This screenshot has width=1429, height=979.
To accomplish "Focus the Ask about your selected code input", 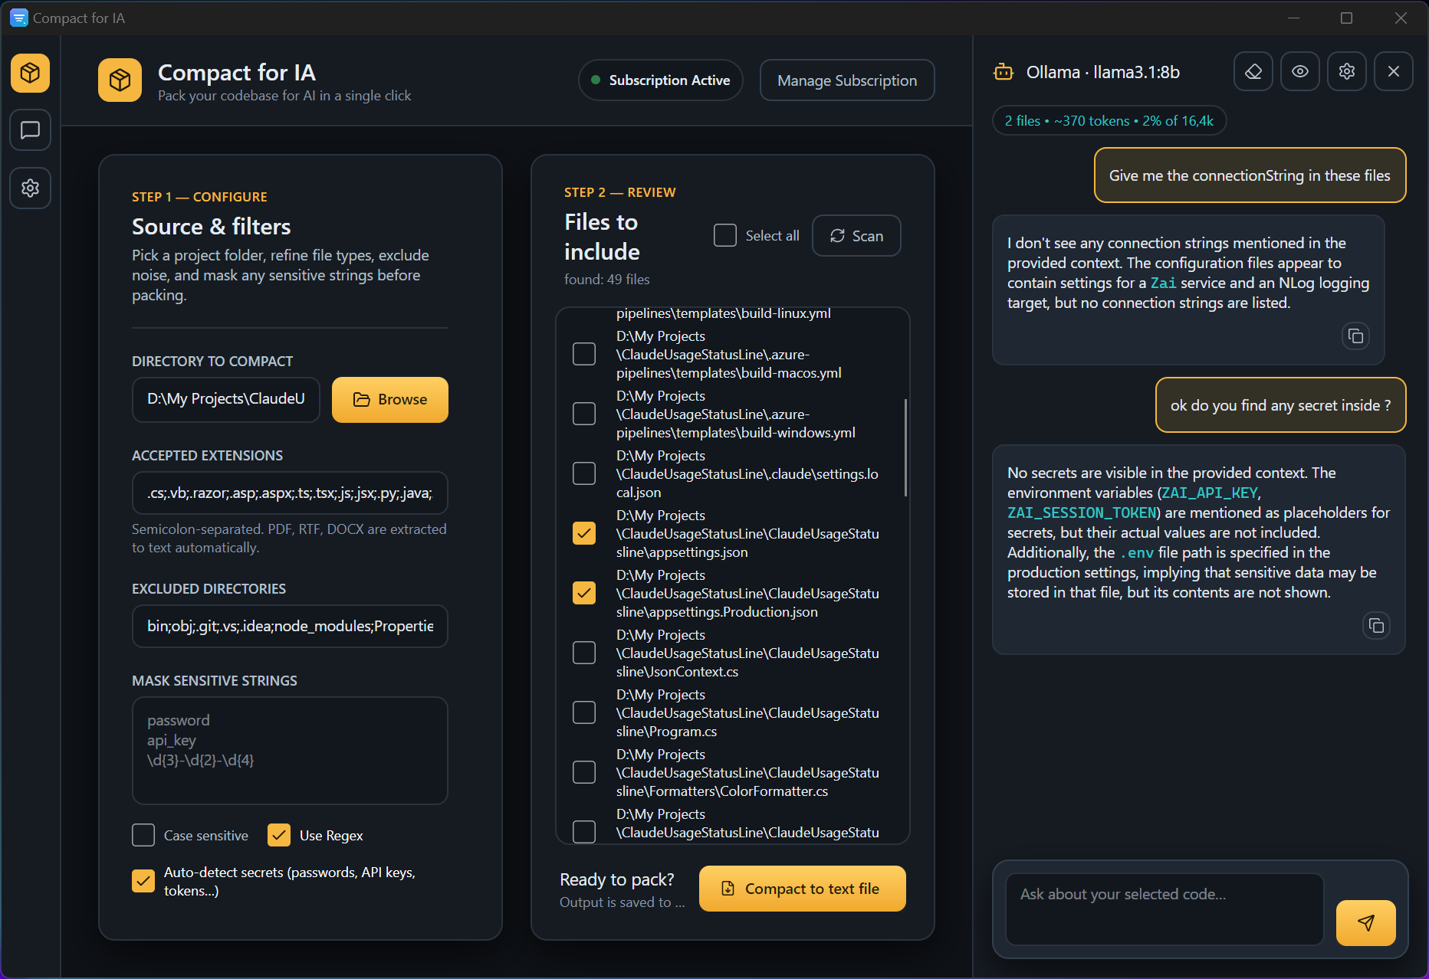I will coord(1165,909).
